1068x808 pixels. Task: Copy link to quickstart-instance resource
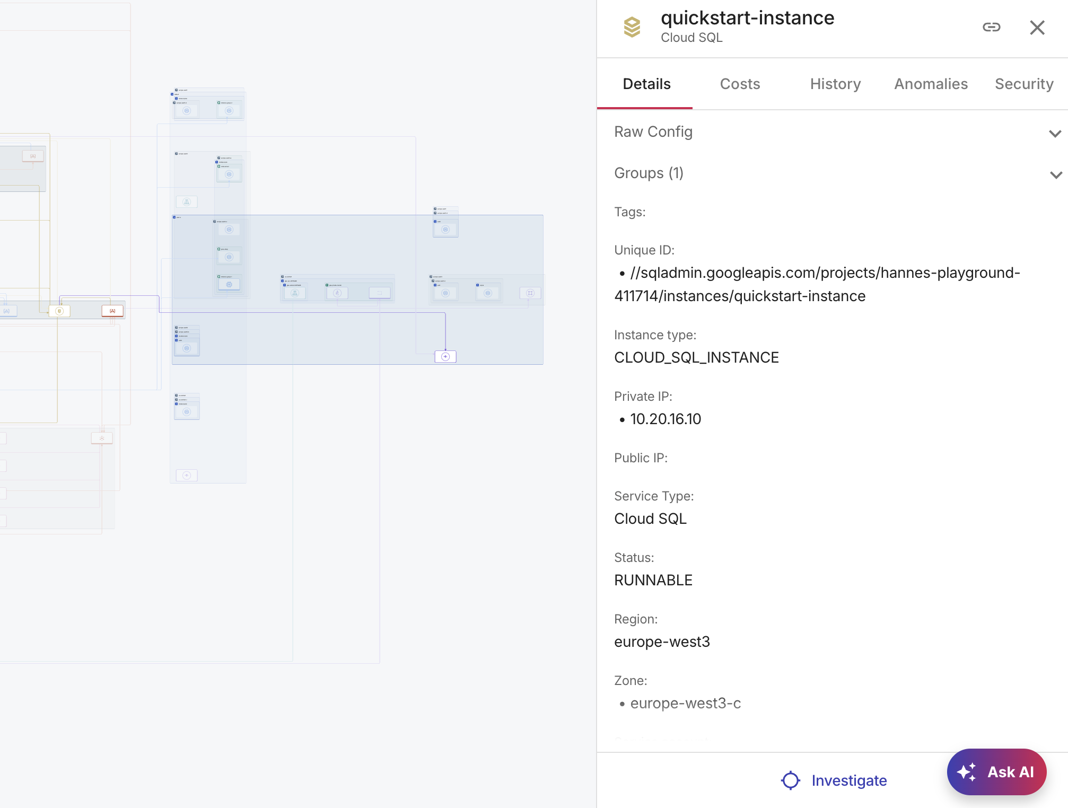991,27
